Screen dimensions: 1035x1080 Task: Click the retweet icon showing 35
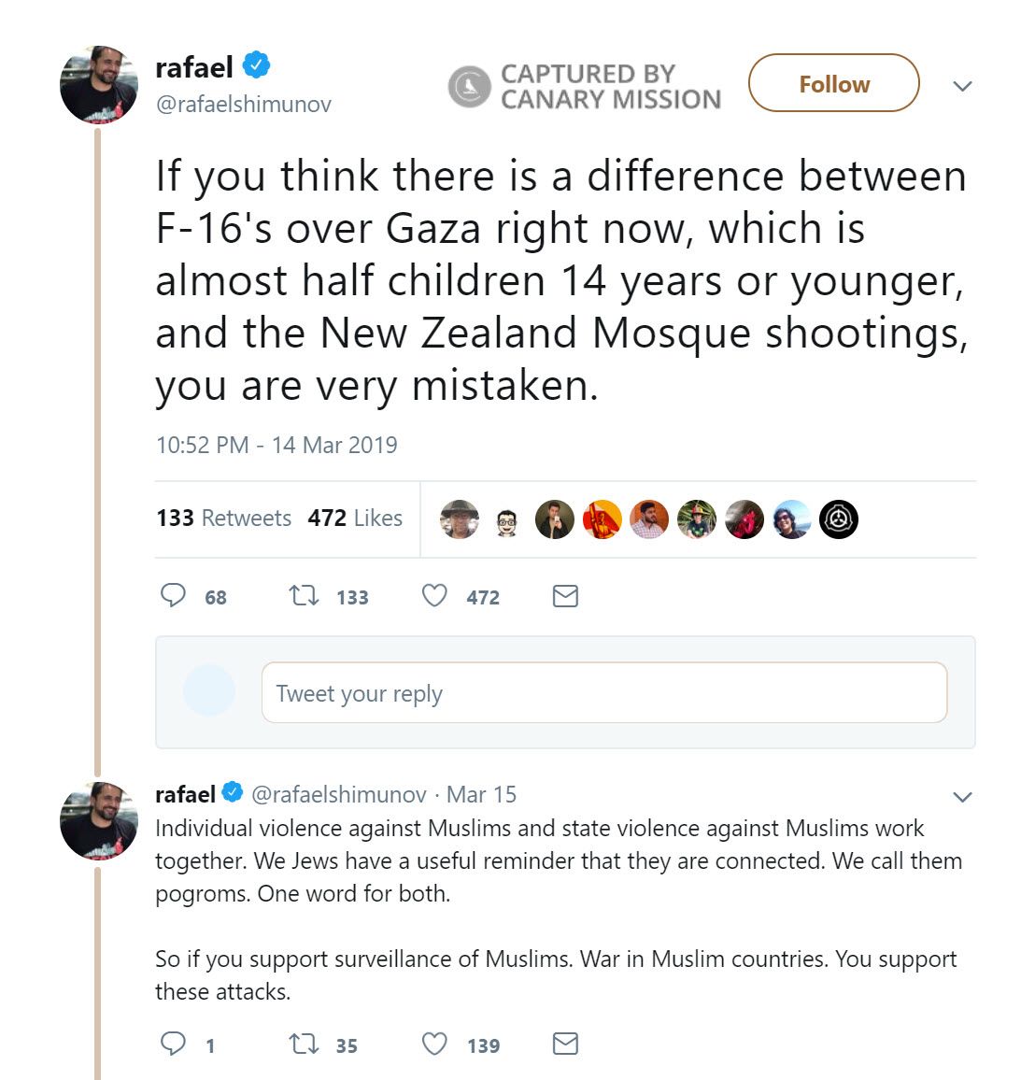coord(305,1044)
